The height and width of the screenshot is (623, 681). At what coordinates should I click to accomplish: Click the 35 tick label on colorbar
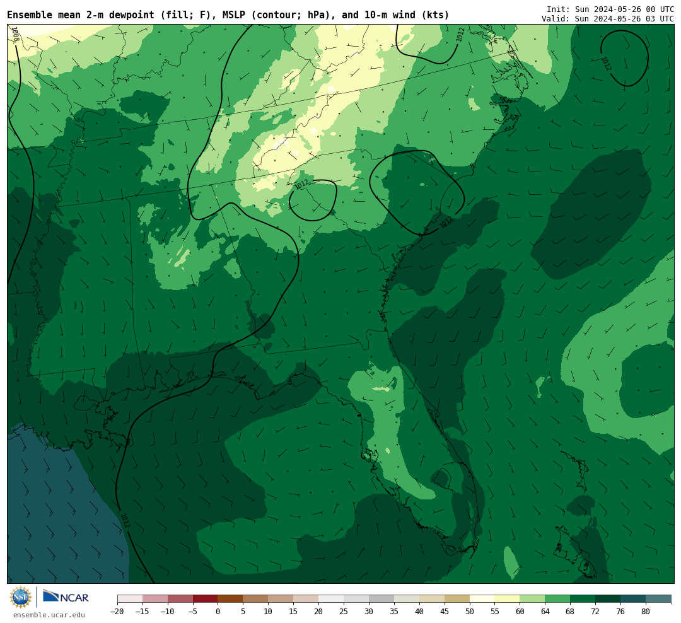tap(394, 612)
